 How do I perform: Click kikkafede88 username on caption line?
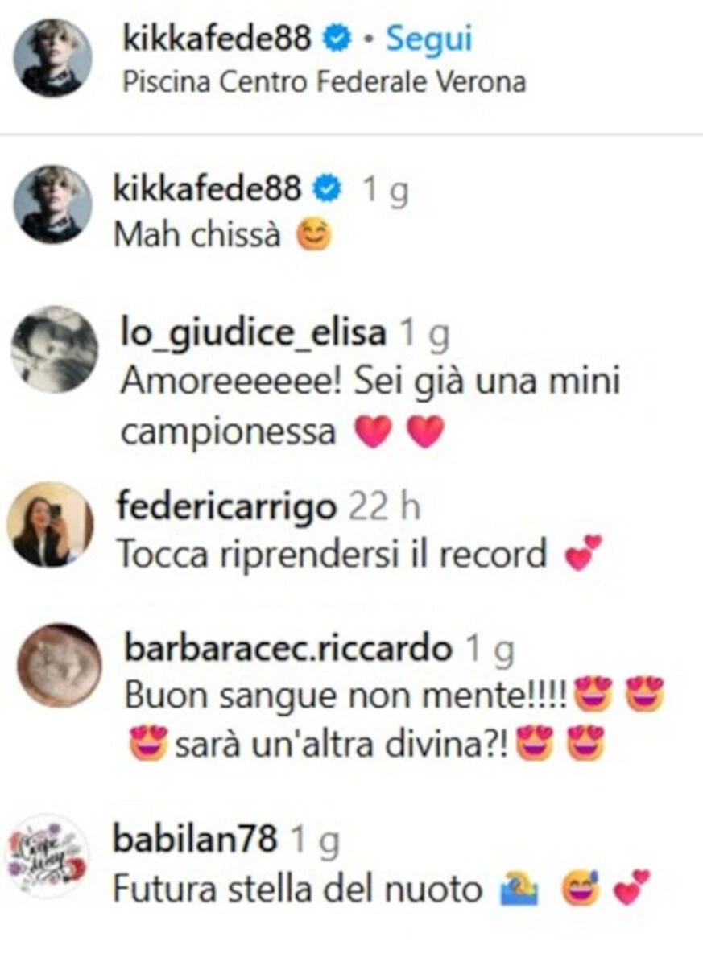pos(208,189)
